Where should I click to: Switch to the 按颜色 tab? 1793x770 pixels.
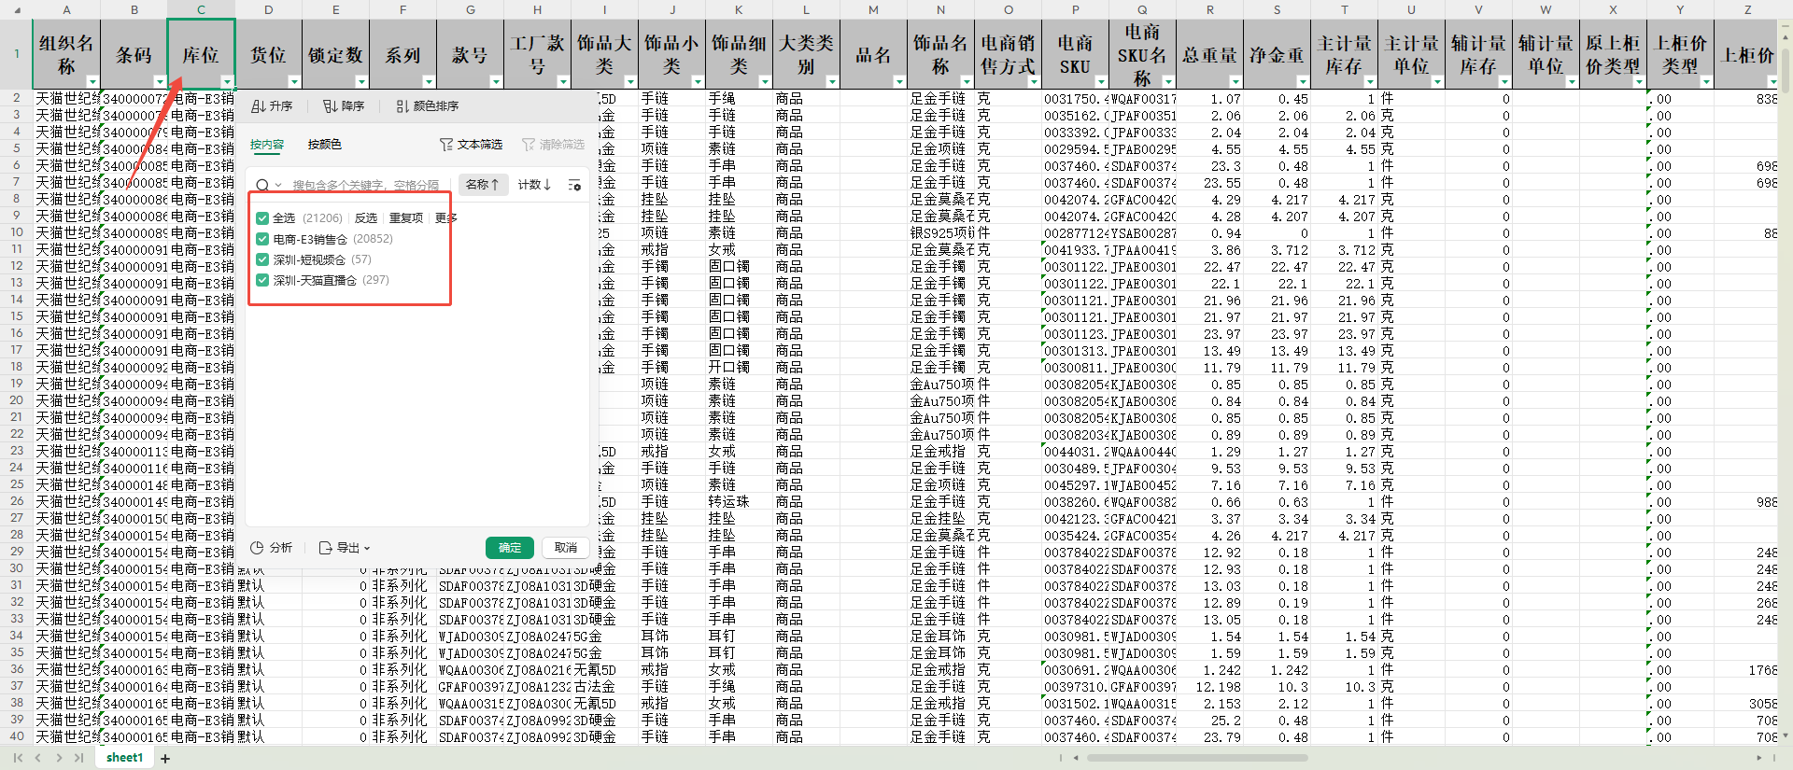324,145
